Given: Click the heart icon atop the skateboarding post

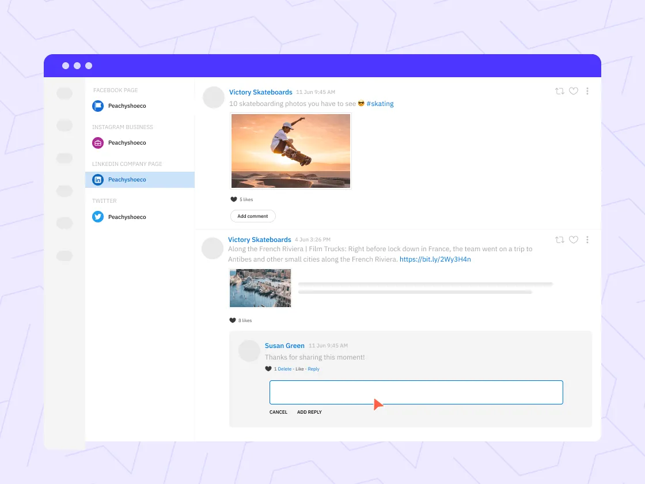Looking at the screenshot, I should tap(573, 91).
